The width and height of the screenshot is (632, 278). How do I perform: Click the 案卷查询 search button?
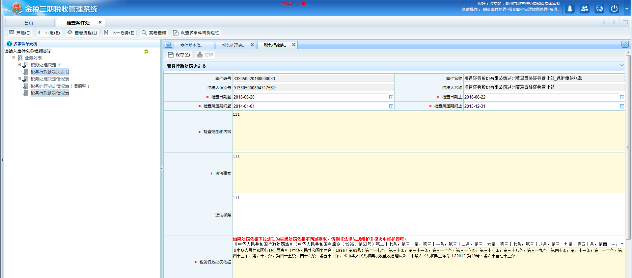[154, 33]
